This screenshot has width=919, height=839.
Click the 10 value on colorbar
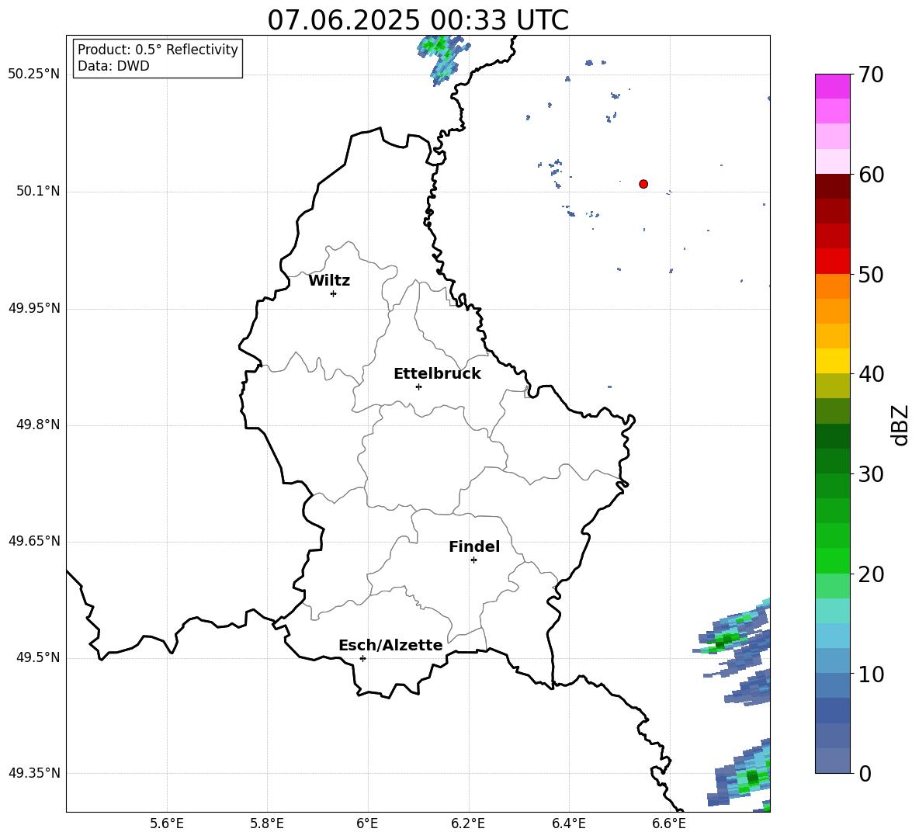point(871,674)
